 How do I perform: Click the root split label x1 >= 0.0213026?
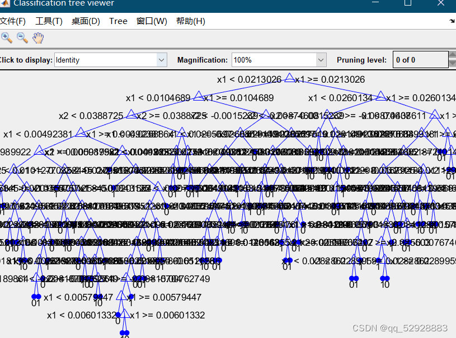[330, 79]
